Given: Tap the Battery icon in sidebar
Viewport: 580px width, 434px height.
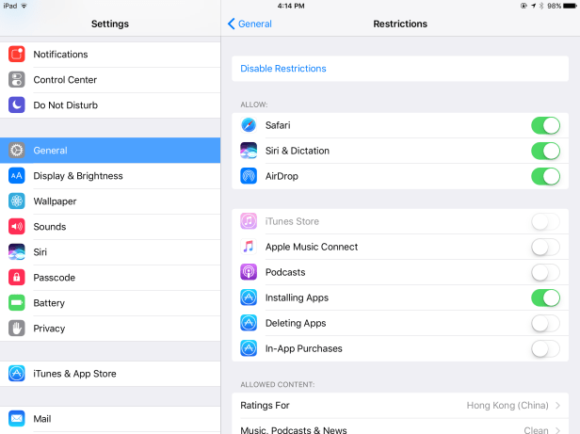Looking at the screenshot, I should tap(17, 303).
